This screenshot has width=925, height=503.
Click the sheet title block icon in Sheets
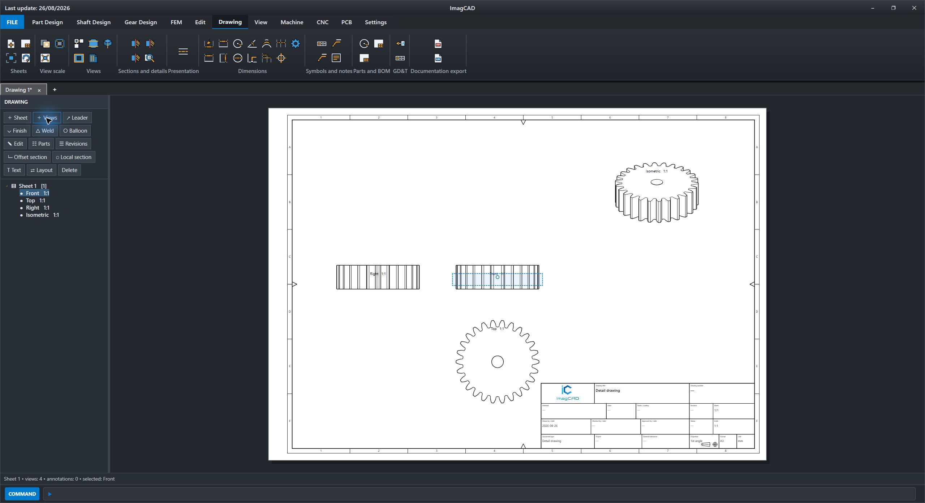tap(26, 44)
